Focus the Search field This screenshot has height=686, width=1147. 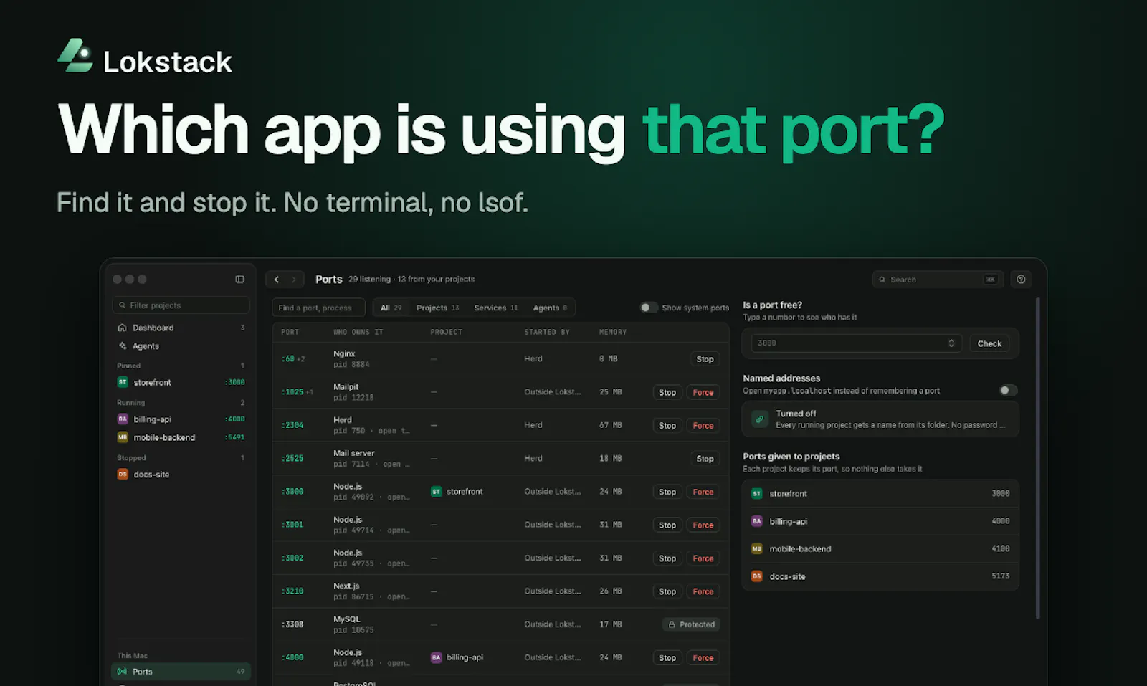tap(938, 280)
